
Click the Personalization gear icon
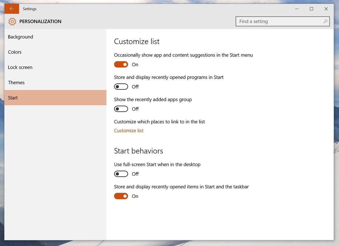click(12, 21)
